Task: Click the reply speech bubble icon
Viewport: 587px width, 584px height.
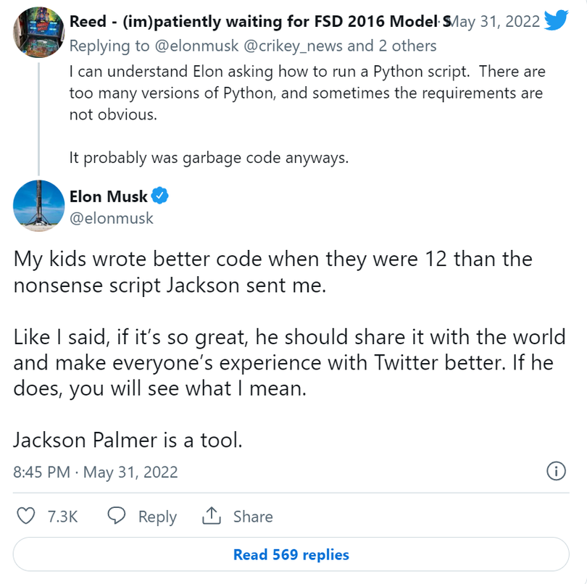Action: (117, 516)
